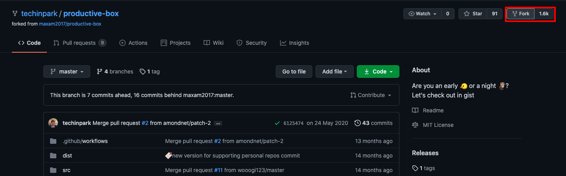Open the productive-box repository link

(91, 14)
